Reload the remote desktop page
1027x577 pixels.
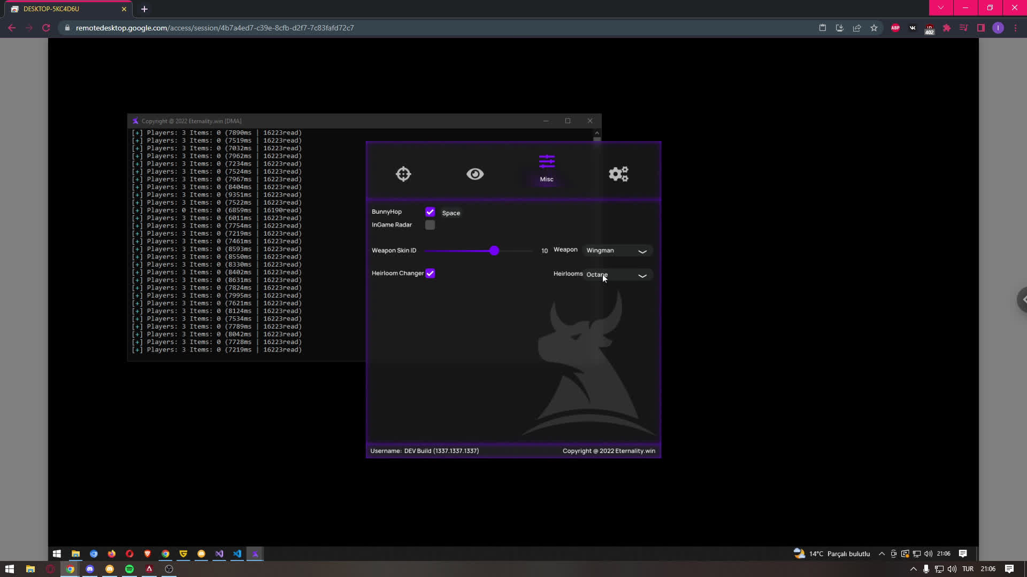tap(46, 28)
